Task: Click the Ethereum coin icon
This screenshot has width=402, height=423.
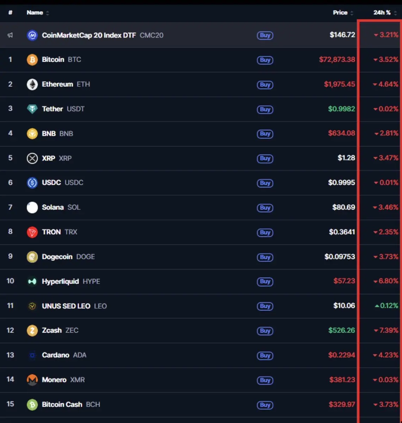Action: 32,84
